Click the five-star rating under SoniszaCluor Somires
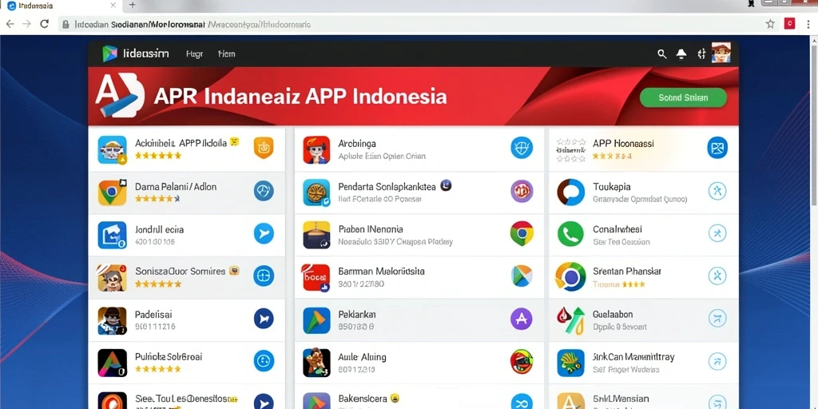818x409 pixels. coord(158,284)
